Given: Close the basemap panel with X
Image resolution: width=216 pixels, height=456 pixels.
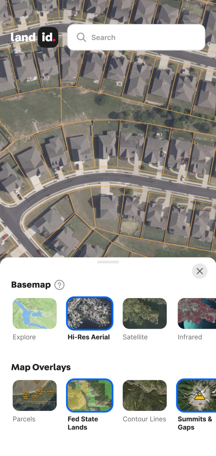Looking at the screenshot, I should pos(200,271).
